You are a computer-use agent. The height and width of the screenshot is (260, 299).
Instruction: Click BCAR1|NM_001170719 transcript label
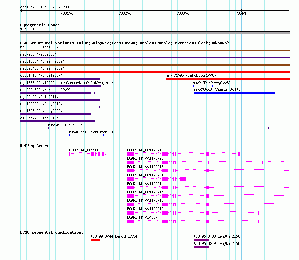[145, 150]
